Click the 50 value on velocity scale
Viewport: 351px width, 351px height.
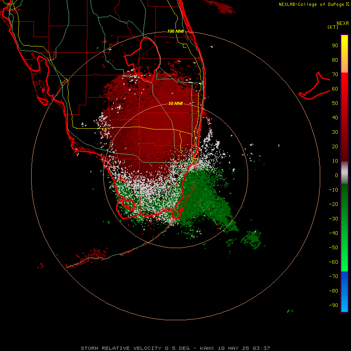point(335,103)
